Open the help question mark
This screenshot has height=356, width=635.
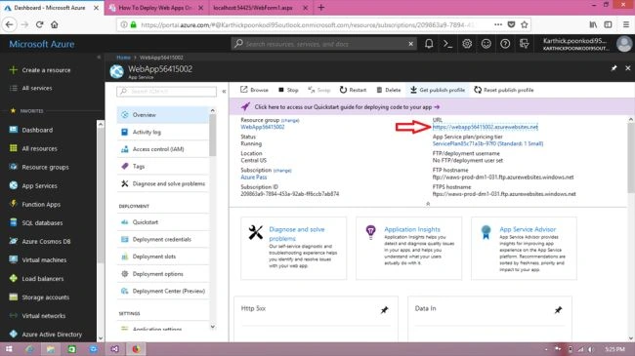pyautogui.click(x=505, y=44)
